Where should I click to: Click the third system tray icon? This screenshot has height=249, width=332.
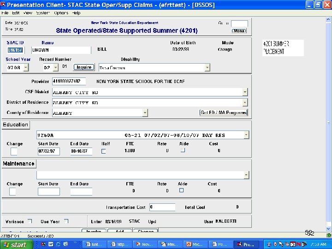pyautogui.click(x=281, y=244)
